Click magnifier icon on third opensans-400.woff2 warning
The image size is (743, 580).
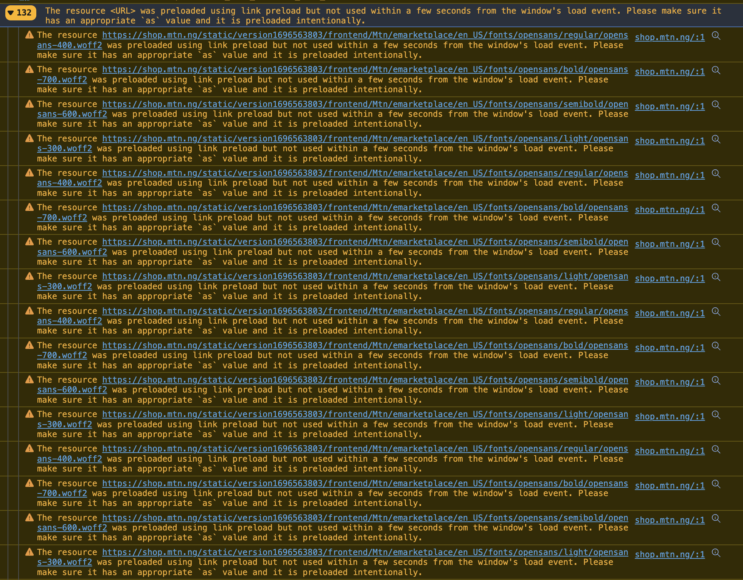[x=716, y=312]
